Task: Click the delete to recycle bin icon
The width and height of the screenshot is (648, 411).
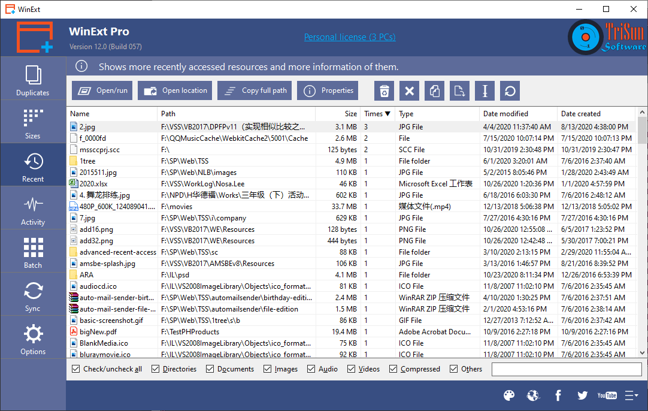Action: pyautogui.click(x=384, y=90)
